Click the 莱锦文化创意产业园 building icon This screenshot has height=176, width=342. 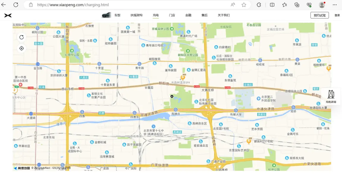tap(89, 95)
